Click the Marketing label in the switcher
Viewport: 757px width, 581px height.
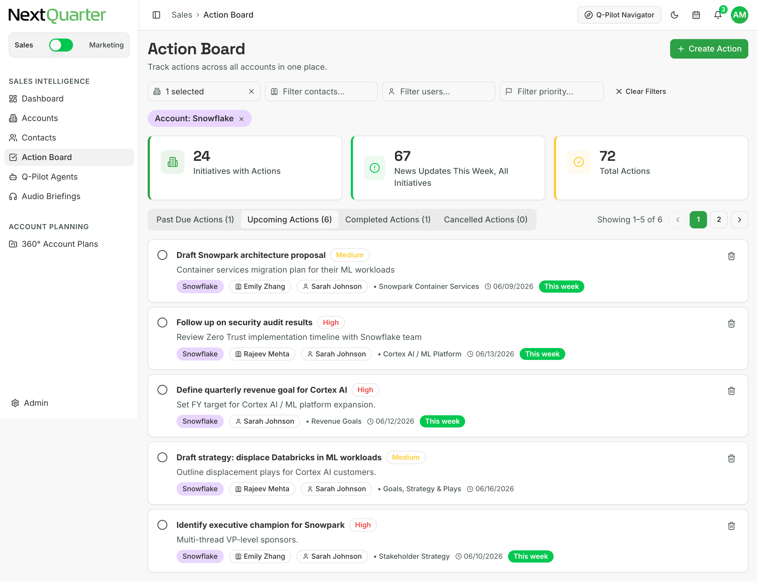[x=106, y=45]
